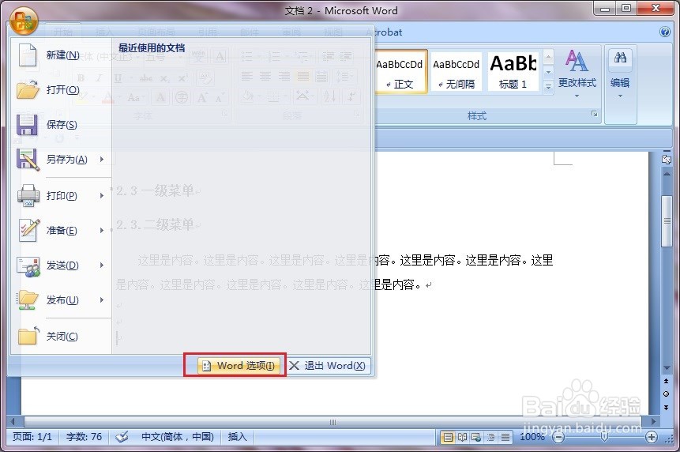Click vertical scrollbar down arrow
The image size is (680, 452).
(667, 368)
